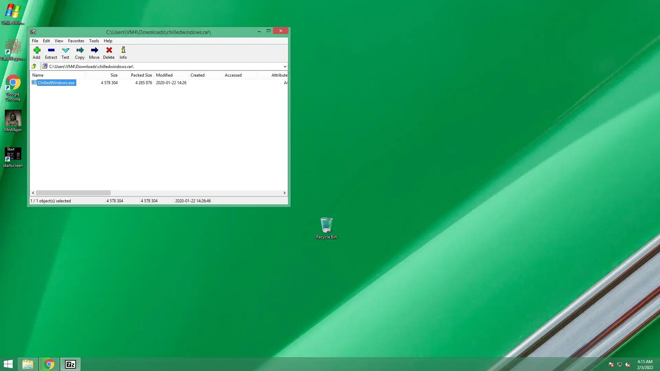Click the Info toolbar icon
Image resolution: width=660 pixels, height=371 pixels.
pyautogui.click(x=123, y=53)
